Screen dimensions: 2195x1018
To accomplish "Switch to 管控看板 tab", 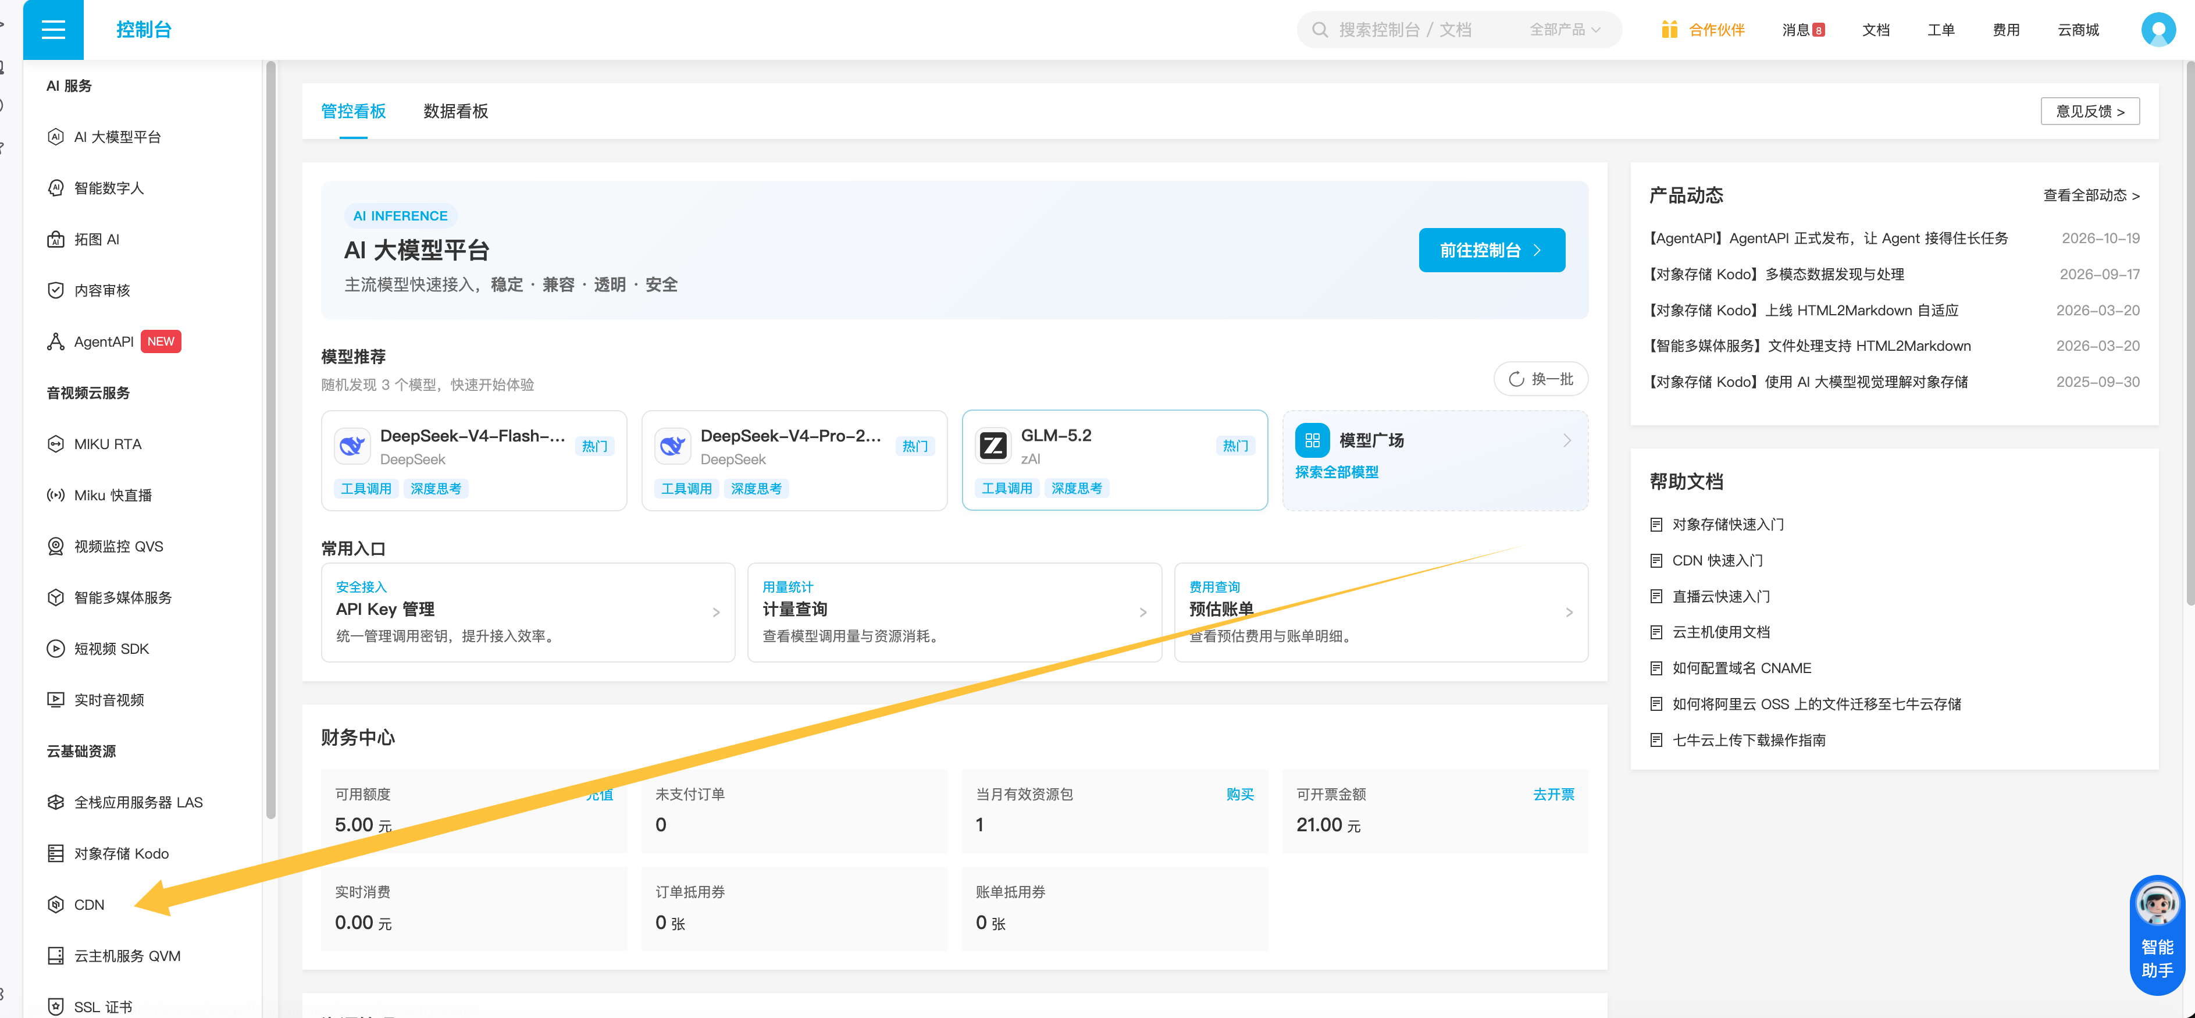I will coord(353,112).
